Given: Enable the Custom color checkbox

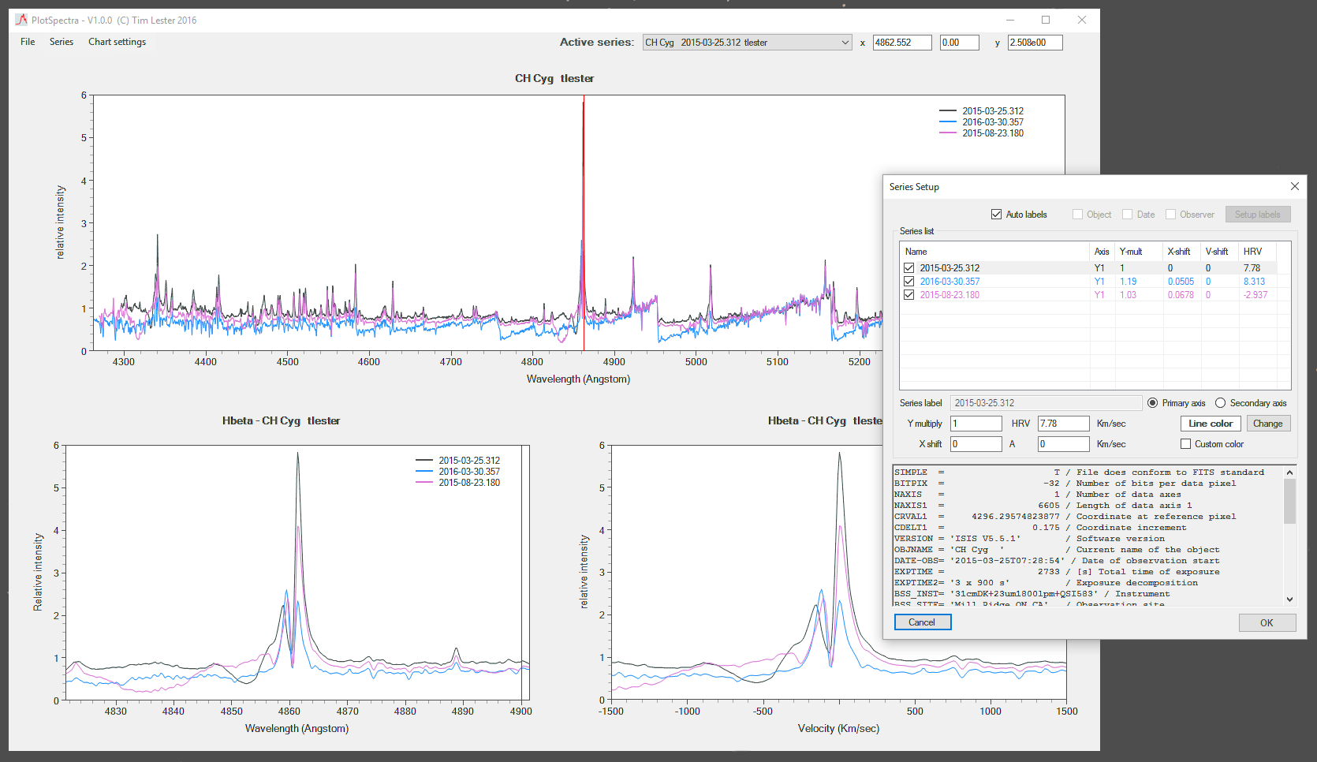Looking at the screenshot, I should pyautogui.click(x=1185, y=444).
